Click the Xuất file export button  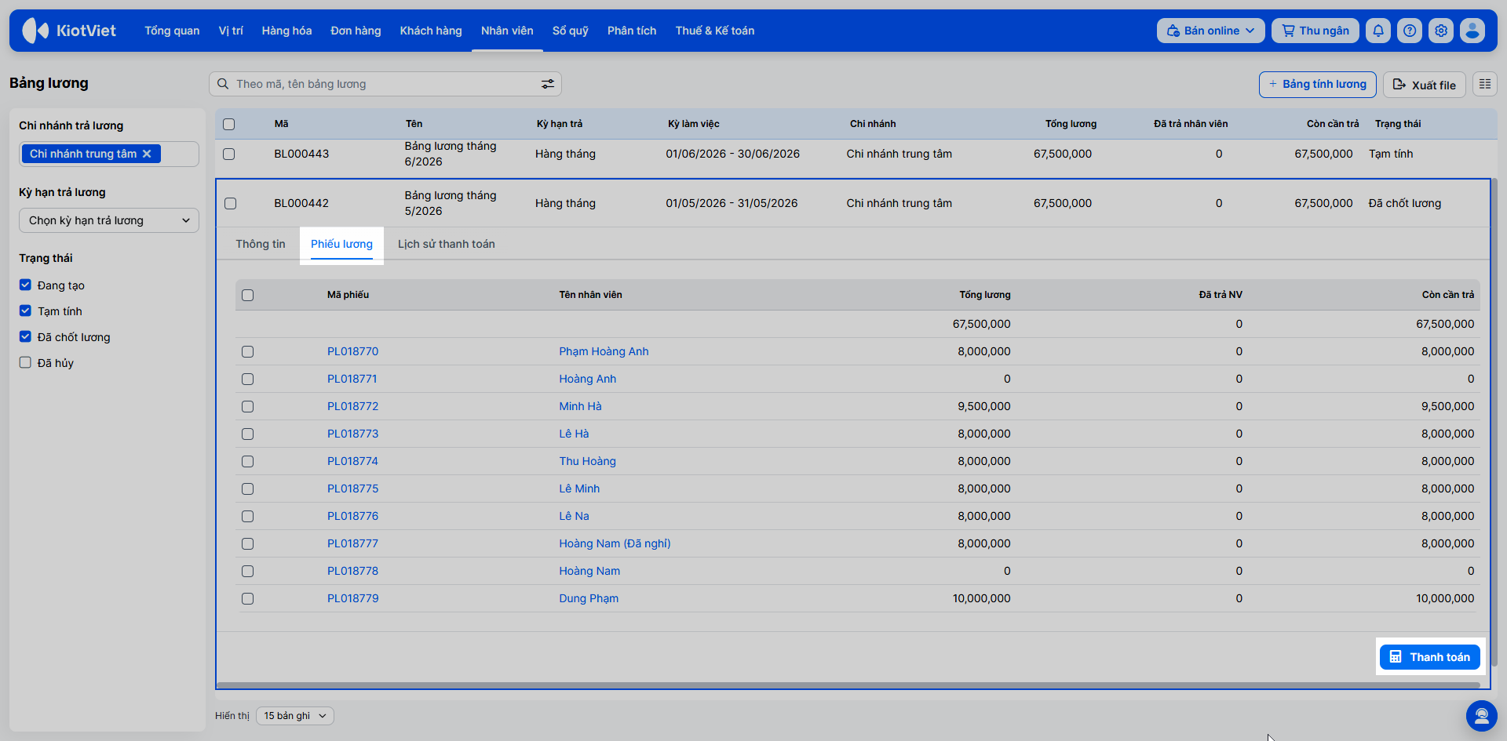(1425, 84)
